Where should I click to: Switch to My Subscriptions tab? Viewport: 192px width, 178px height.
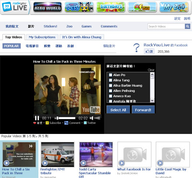click(42, 37)
